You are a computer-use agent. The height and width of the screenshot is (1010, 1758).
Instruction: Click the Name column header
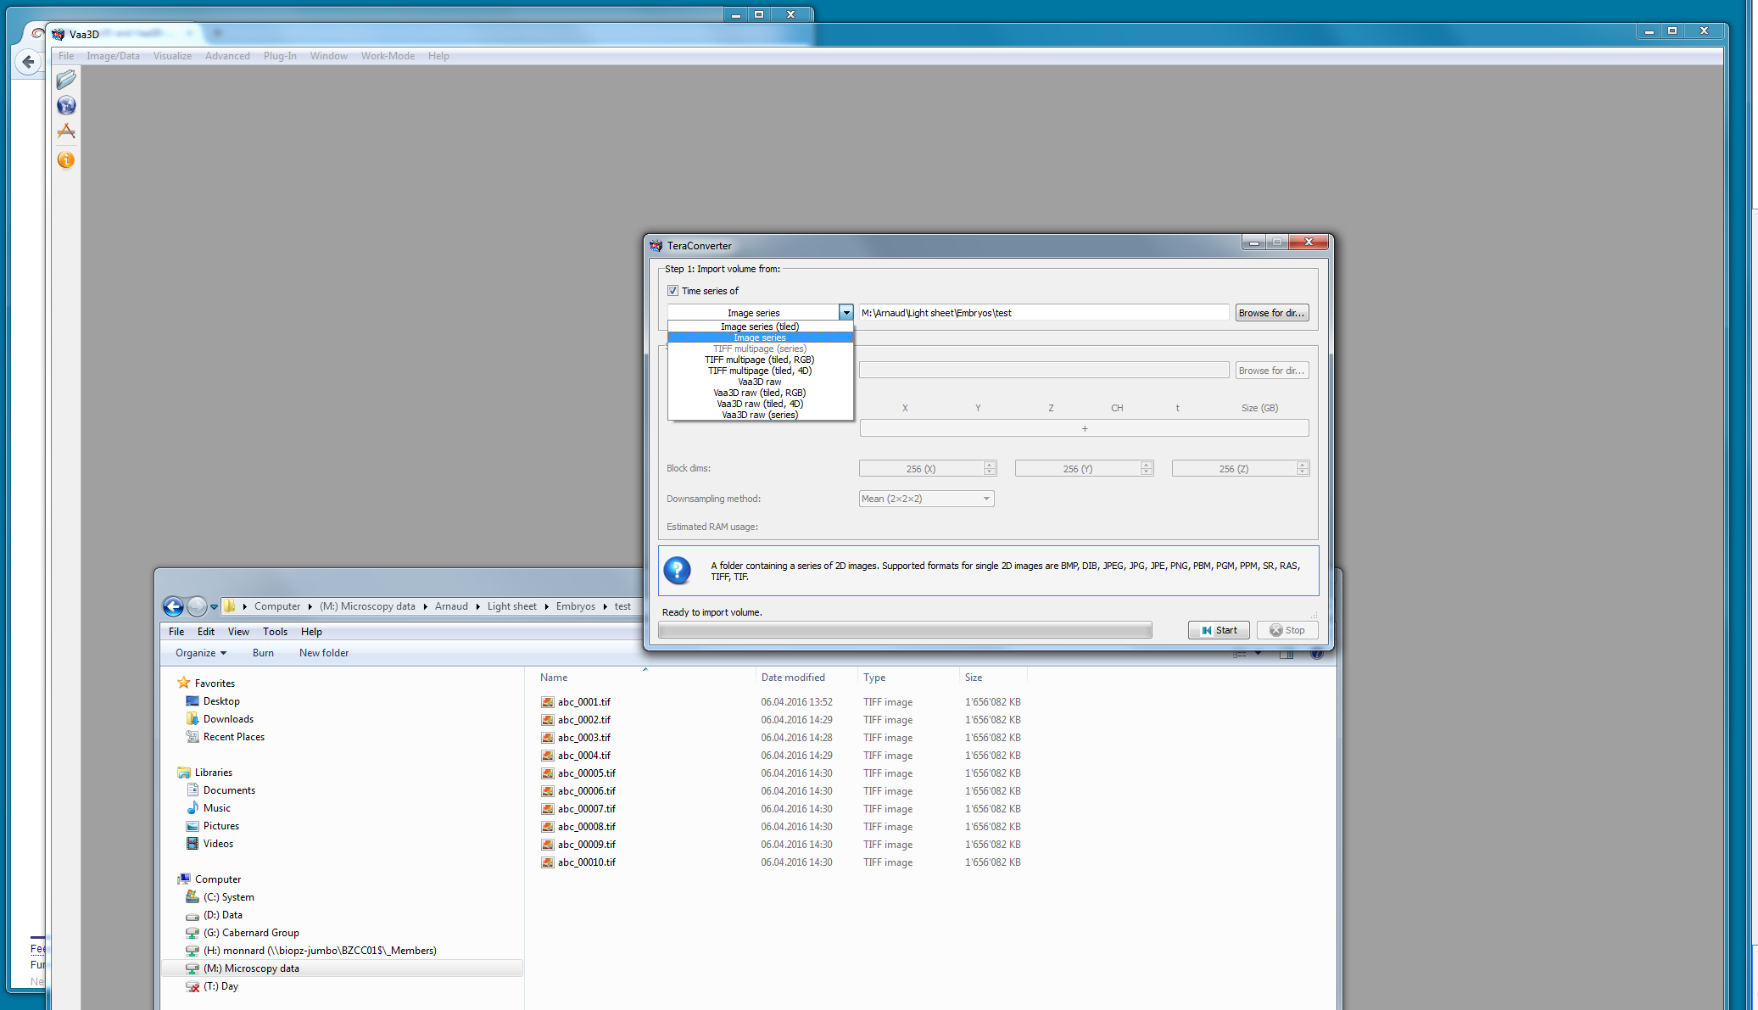point(554,678)
